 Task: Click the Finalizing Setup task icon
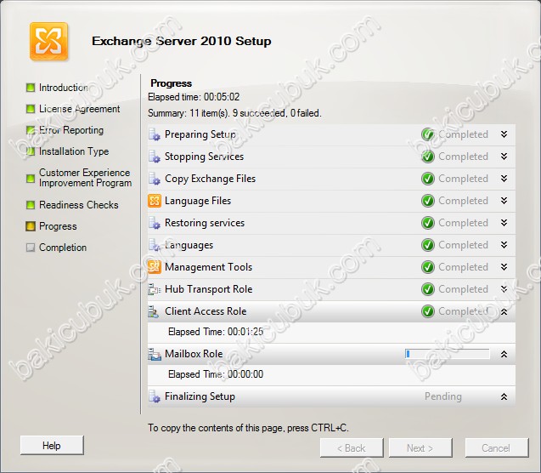click(x=155, y=396)
